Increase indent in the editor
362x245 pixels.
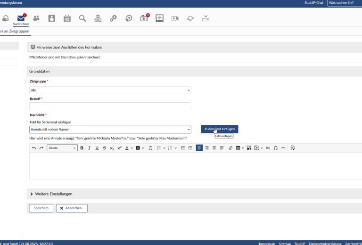[190, 148]
